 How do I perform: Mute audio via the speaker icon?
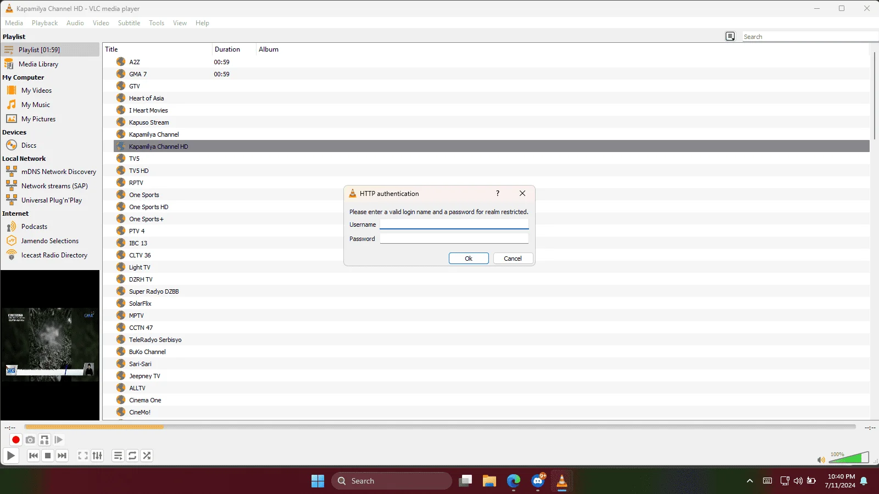click(821, 460)
